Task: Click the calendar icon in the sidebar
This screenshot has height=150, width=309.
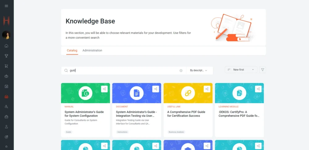Action: click(x=6, y=86)
